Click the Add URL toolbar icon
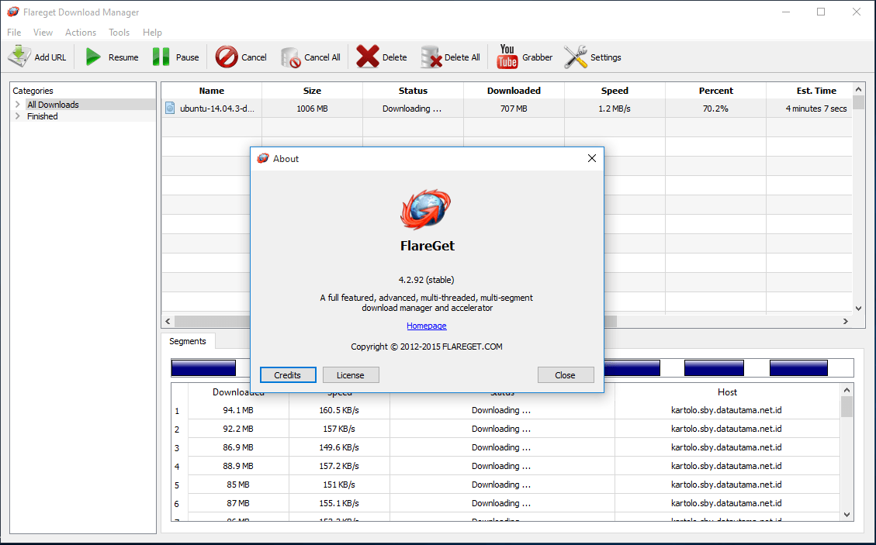 point(19,57)
